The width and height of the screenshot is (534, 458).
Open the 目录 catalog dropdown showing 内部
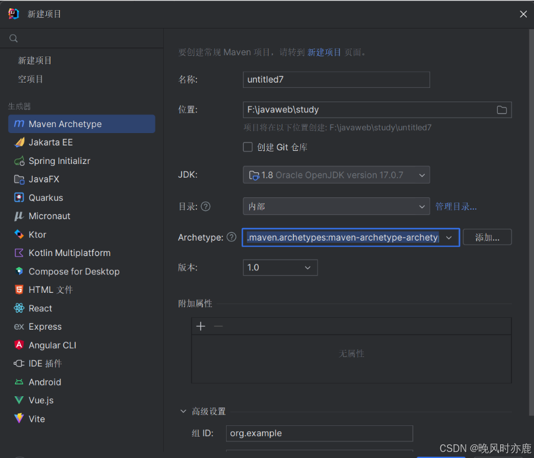336,206
